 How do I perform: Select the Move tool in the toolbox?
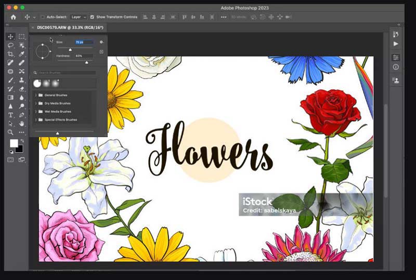click(10, 36)
